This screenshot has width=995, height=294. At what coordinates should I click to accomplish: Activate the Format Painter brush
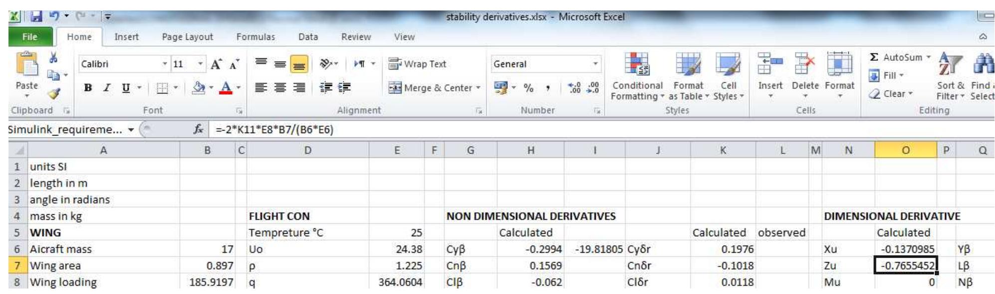click(53, 93)
